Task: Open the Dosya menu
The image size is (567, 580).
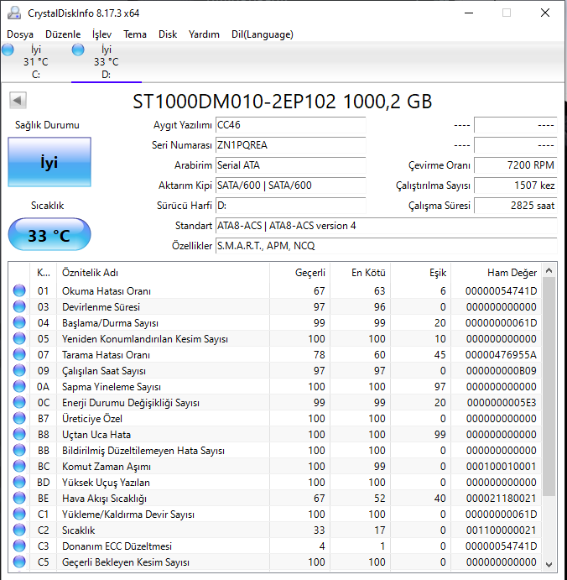Action: [x=20, y=34]
